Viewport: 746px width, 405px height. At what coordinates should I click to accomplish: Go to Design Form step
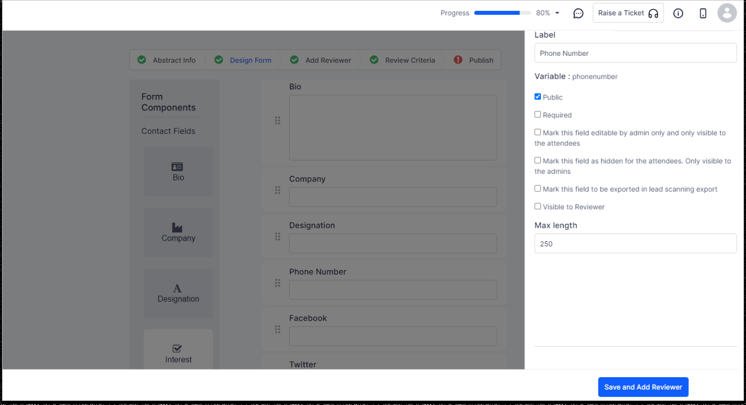250,60
